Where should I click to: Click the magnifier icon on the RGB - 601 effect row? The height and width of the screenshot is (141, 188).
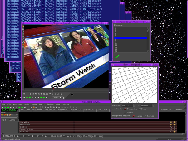[171, 131]
